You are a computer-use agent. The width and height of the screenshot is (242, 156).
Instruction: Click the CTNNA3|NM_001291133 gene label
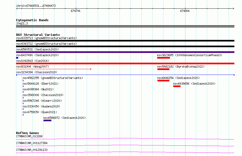(x=32, y=150)
